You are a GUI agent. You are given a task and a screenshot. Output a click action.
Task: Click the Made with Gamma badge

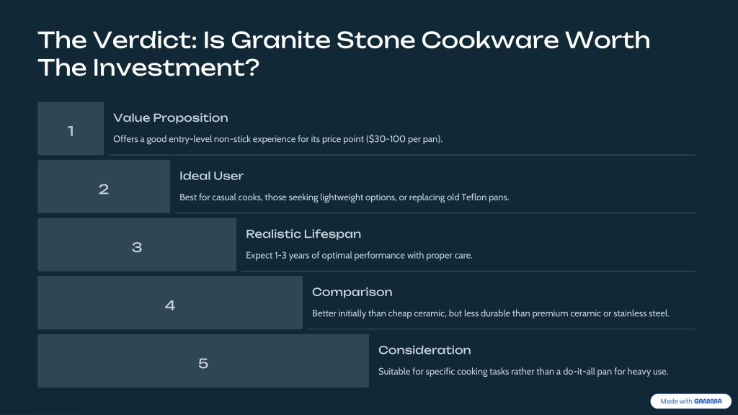pos(690,401)
